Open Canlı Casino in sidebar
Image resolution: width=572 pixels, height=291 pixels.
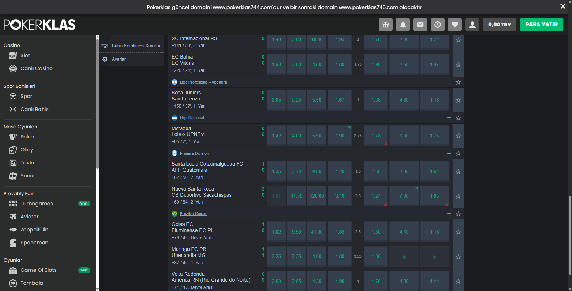pos(36,68)
